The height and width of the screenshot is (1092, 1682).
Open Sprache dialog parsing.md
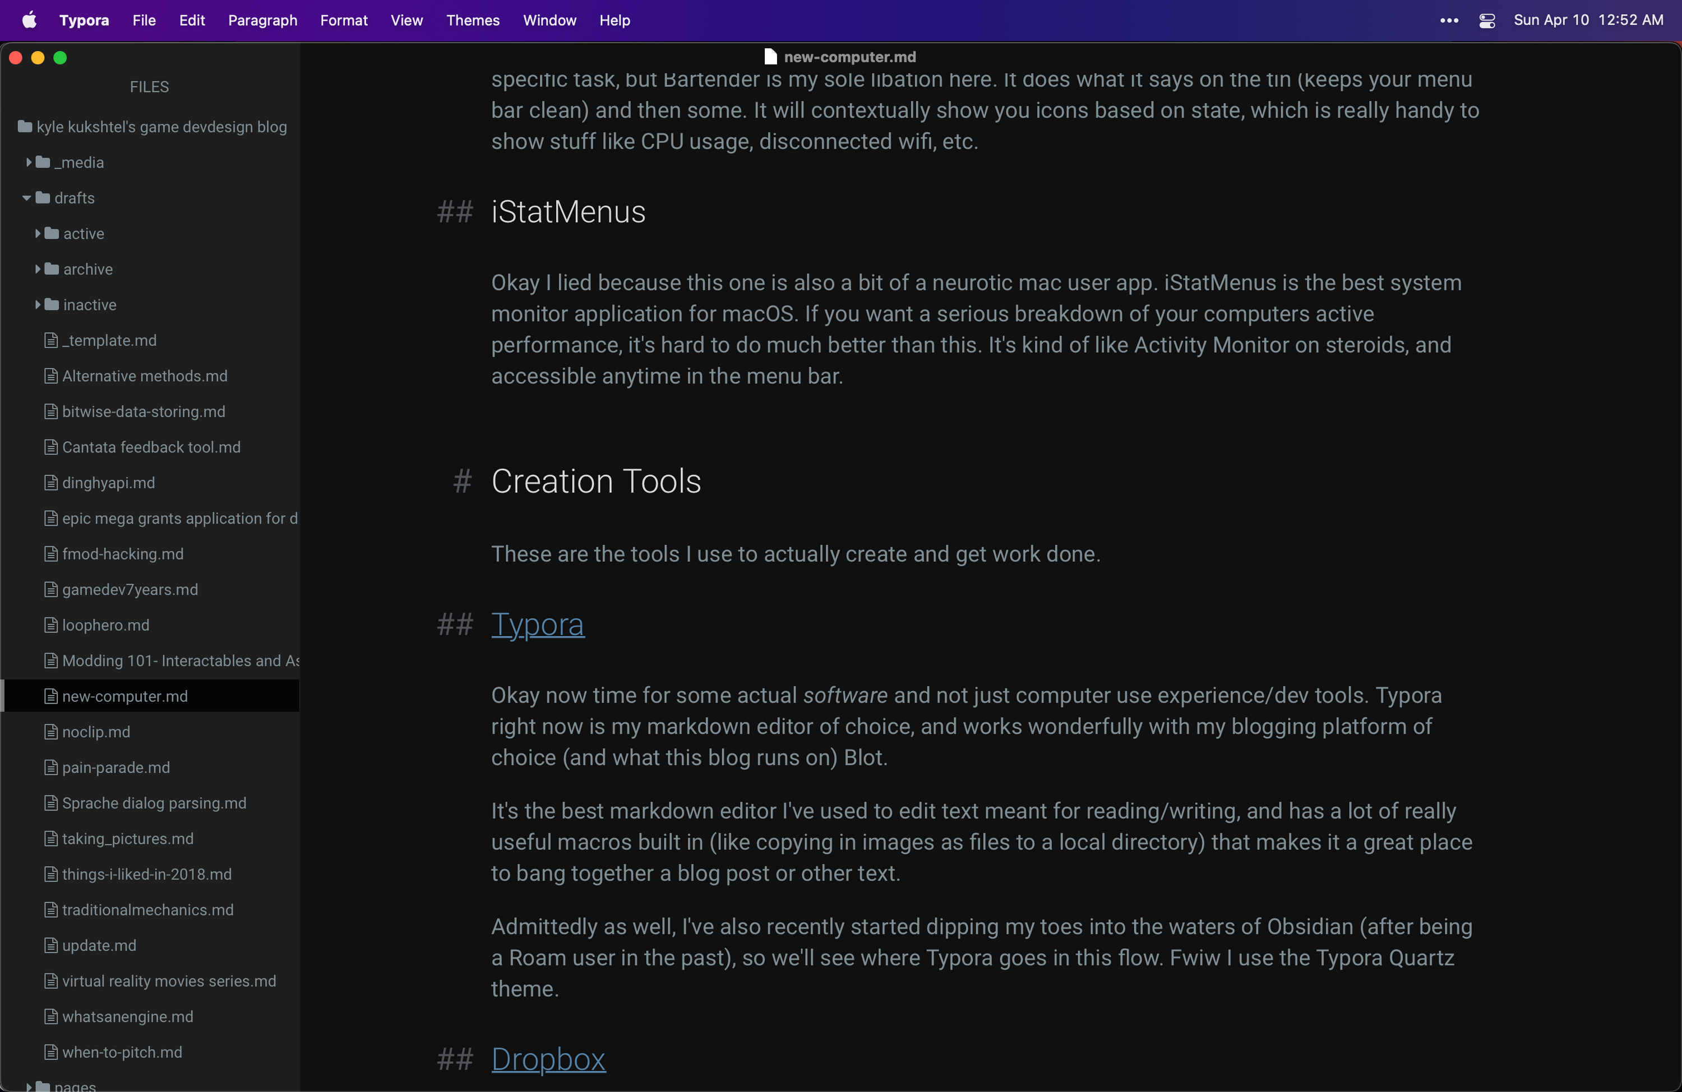click(154, 803)
